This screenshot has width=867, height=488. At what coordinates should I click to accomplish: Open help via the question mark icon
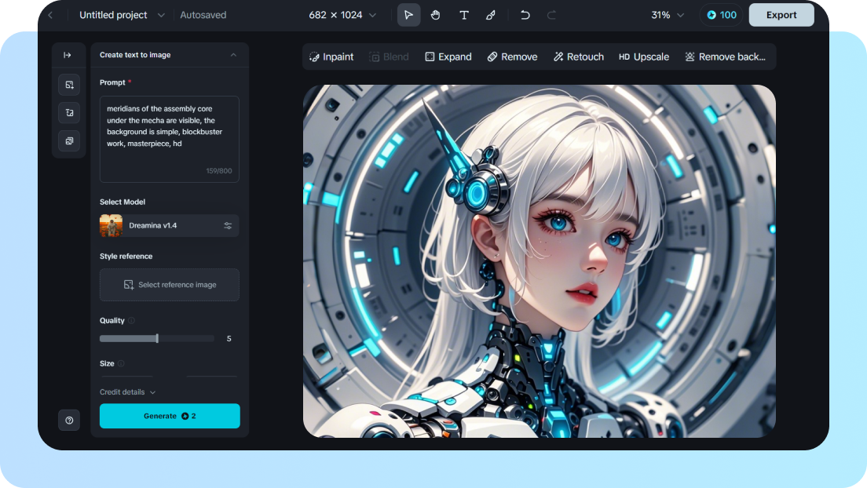tap(69, 420)
